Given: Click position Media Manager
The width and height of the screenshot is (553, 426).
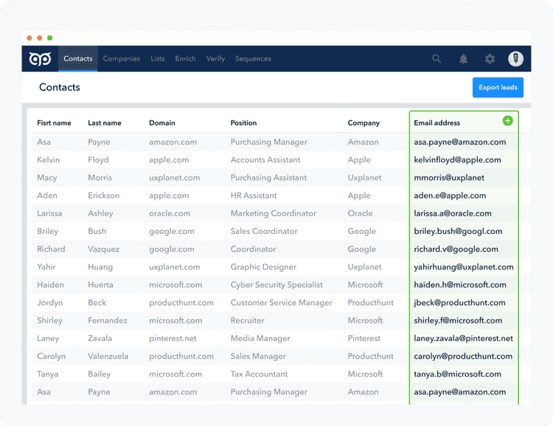Looking at the screenshot, I should (260, 338).
